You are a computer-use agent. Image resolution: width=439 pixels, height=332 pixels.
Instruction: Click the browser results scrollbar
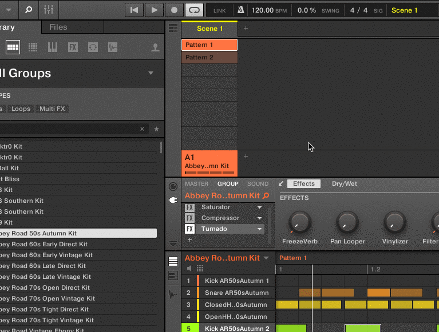click(x=161, y=147)
